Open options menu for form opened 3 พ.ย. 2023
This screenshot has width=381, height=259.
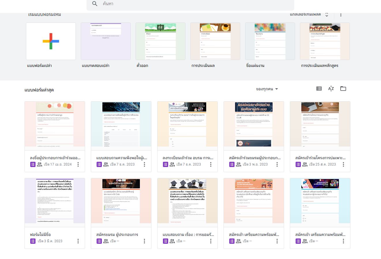277,164
